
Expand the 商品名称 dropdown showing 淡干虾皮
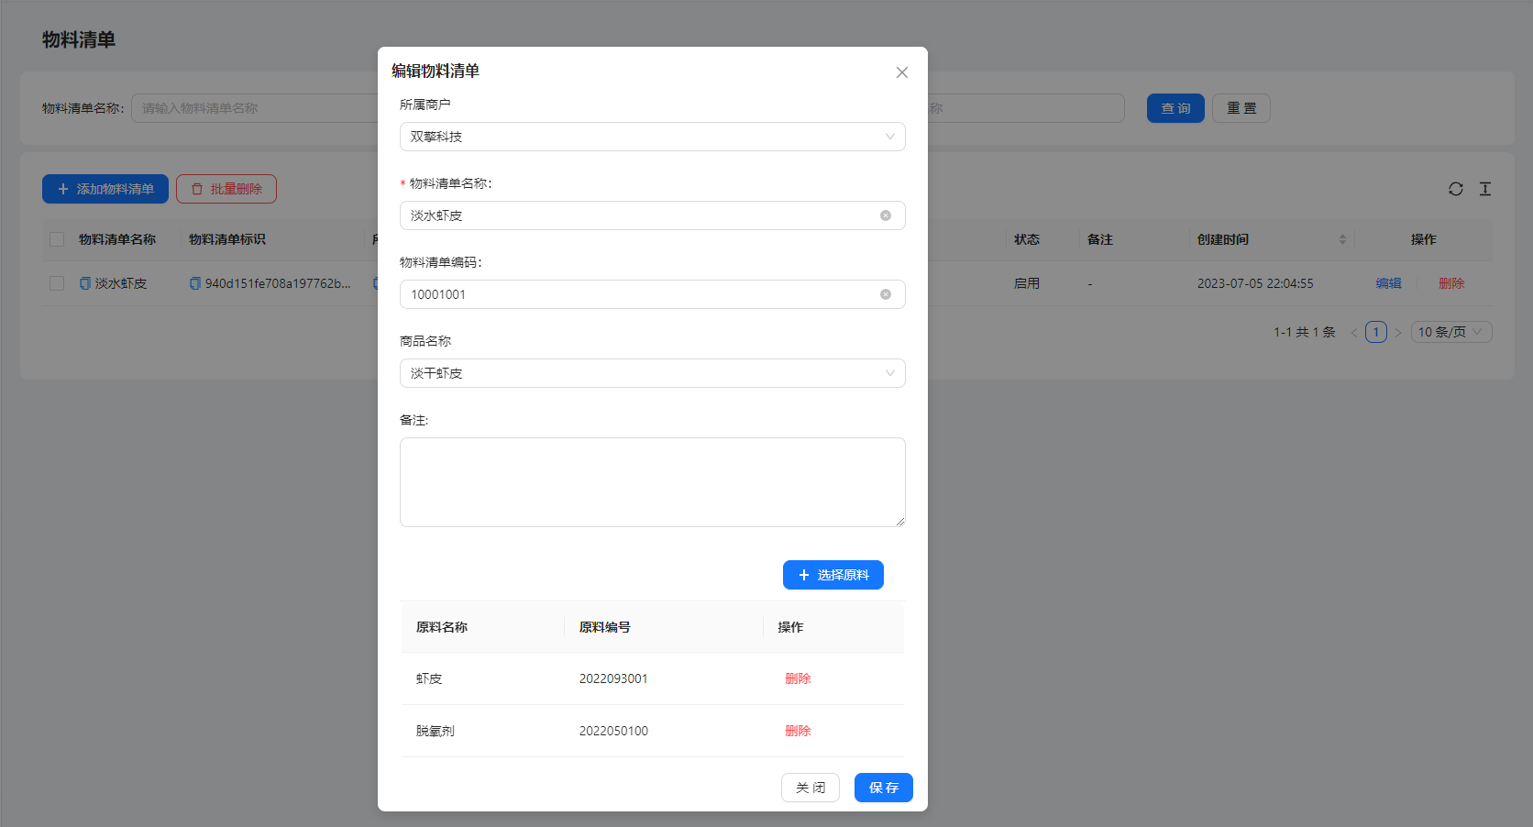[x=653, y=373]
